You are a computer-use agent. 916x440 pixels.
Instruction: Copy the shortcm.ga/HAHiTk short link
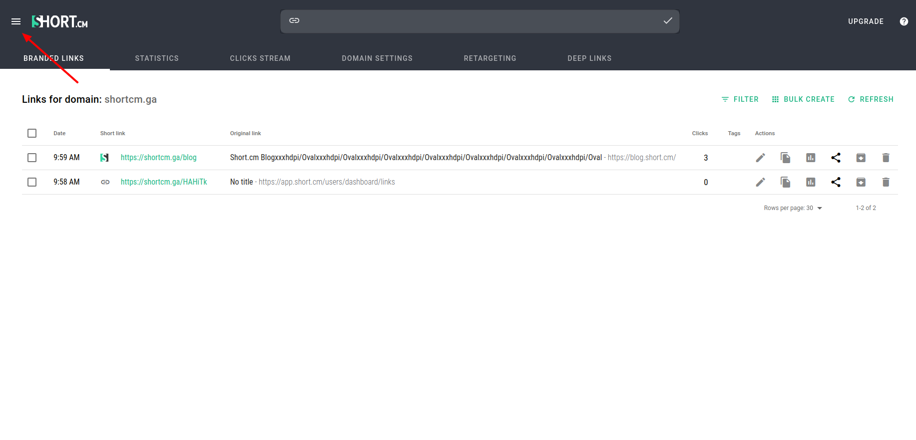(x=786, y=182)
